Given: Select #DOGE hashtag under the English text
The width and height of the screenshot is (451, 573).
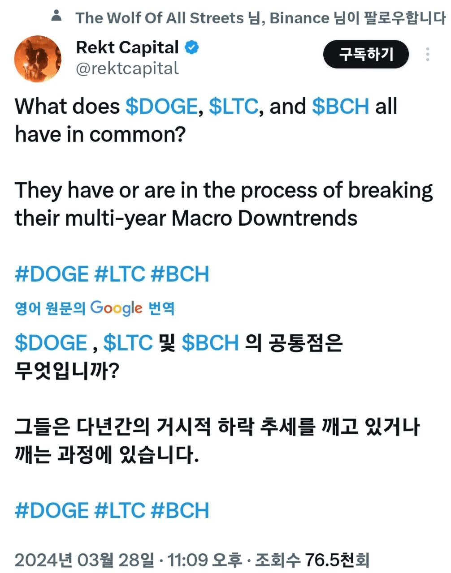Looking at the screenshot, I should coord(52,274).
